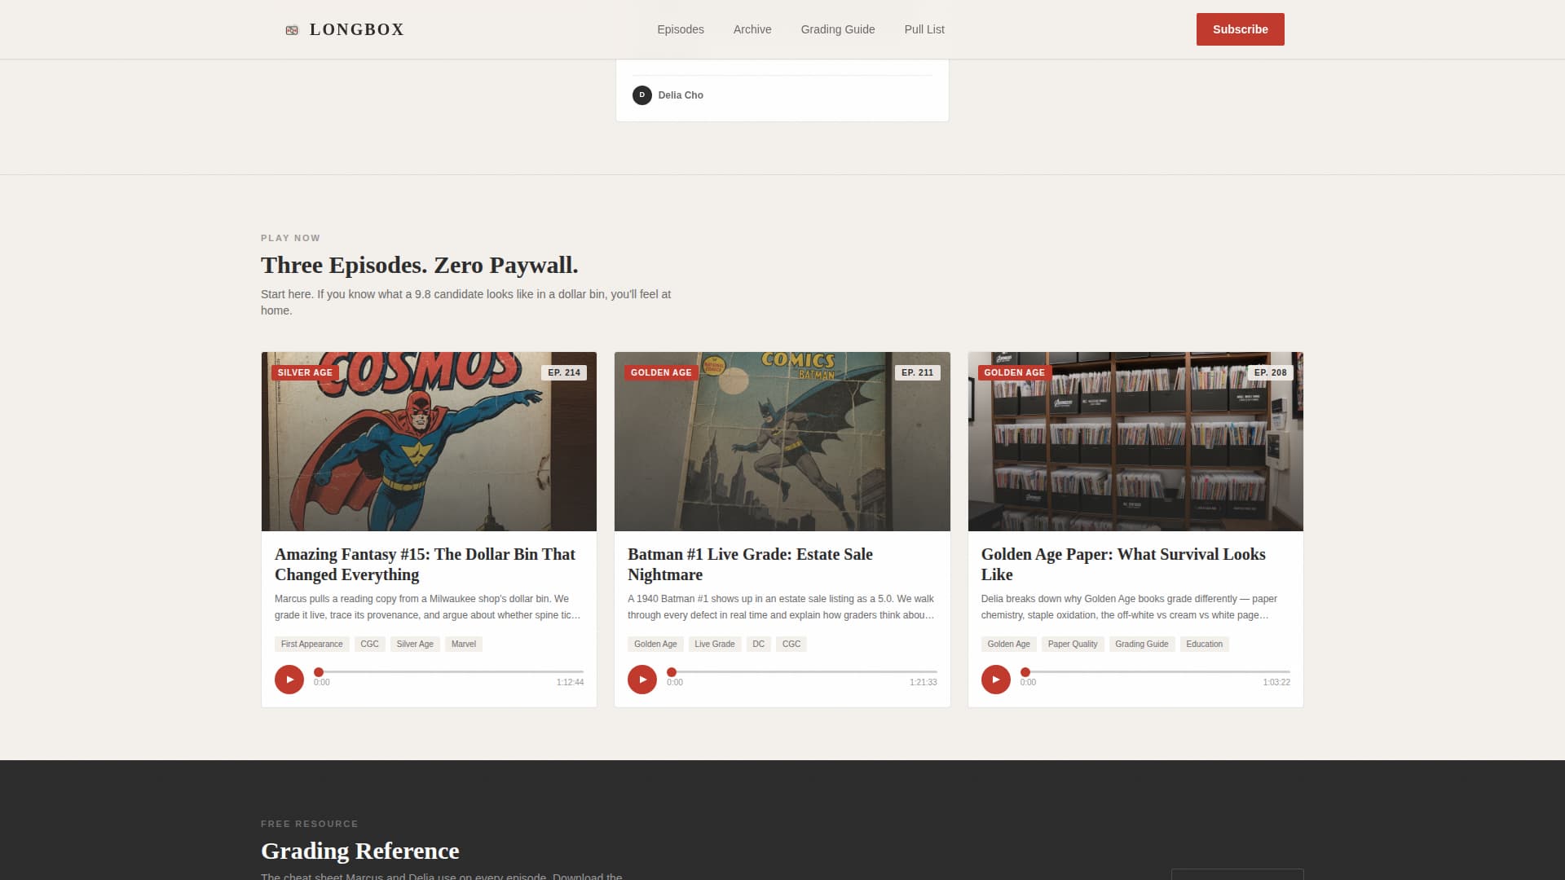This screenshot has width=1565, height=880.
Task: Select the CGC tag on Batman card
Action: click(791, 644)
